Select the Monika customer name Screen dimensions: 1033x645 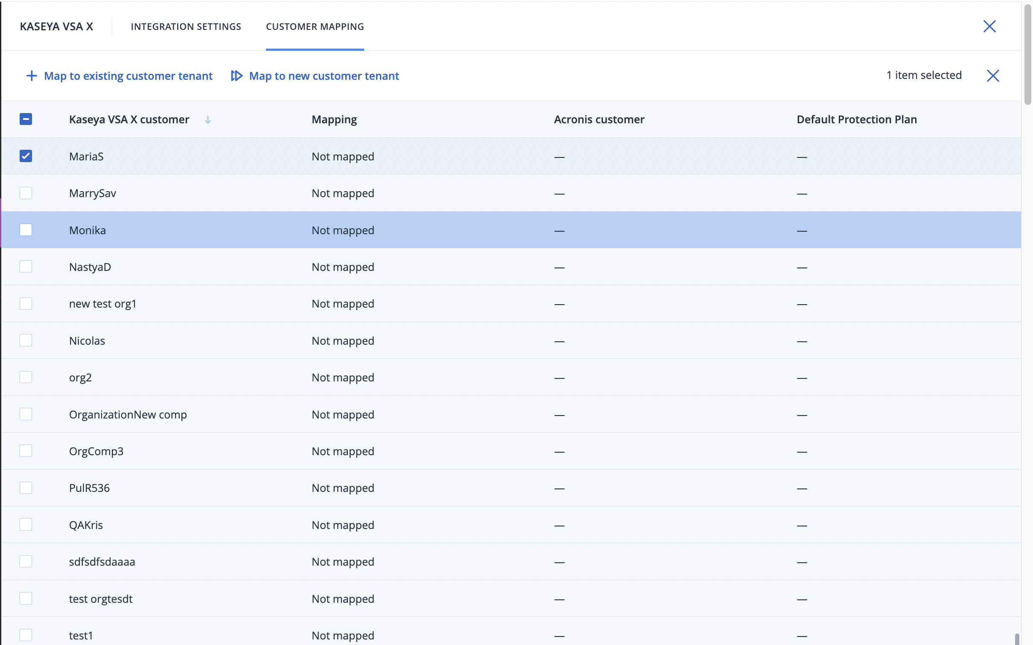pos(88,230)
